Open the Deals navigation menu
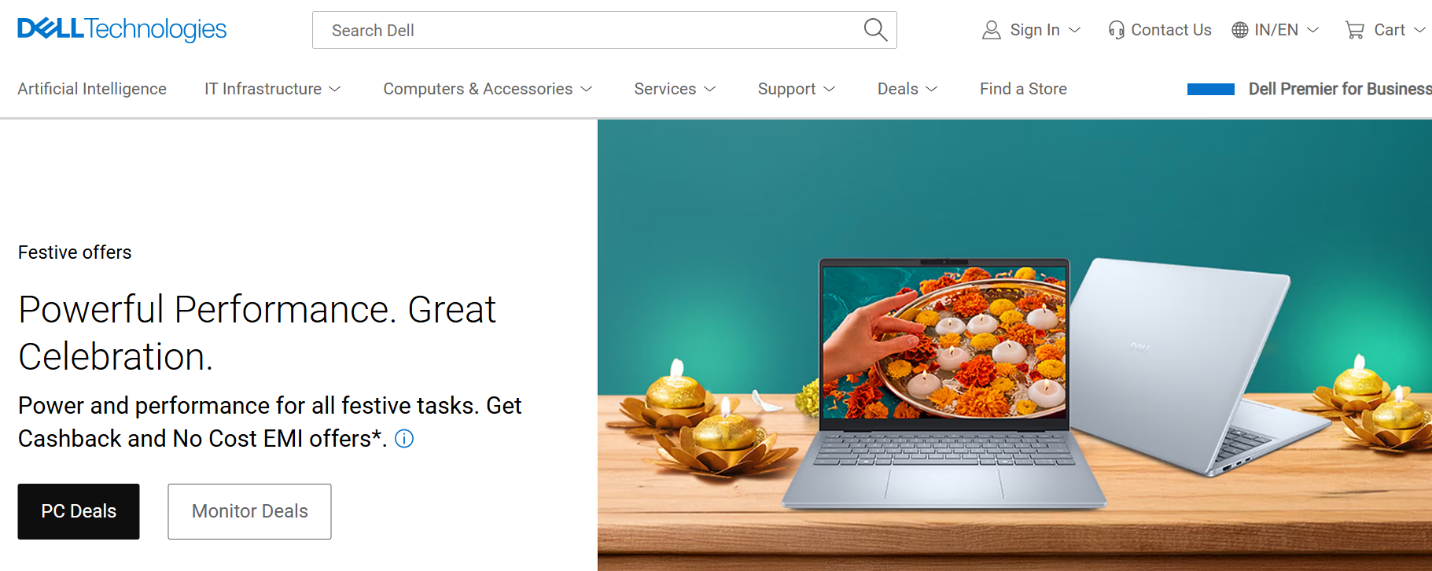The image size is (1432, 571). click(x=907, y=89)
